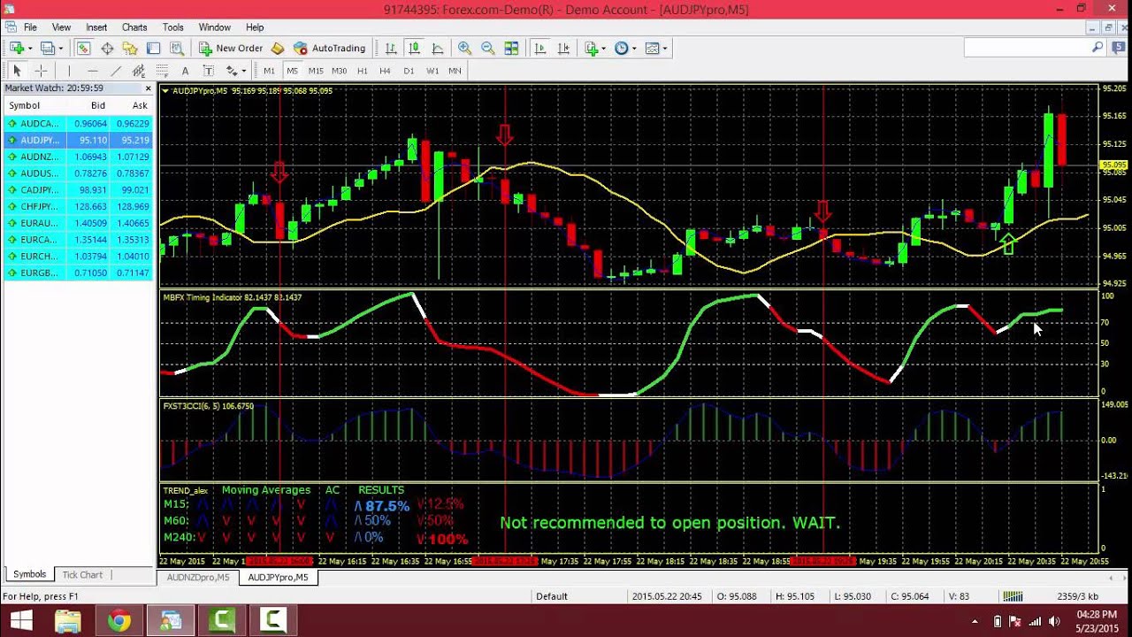Switch chart to candlesticks icon
The width and height of the screenshot is (1132, 637).
(x=414, y=49)
